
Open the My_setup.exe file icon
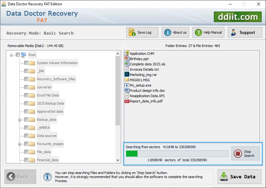[126, 85]
